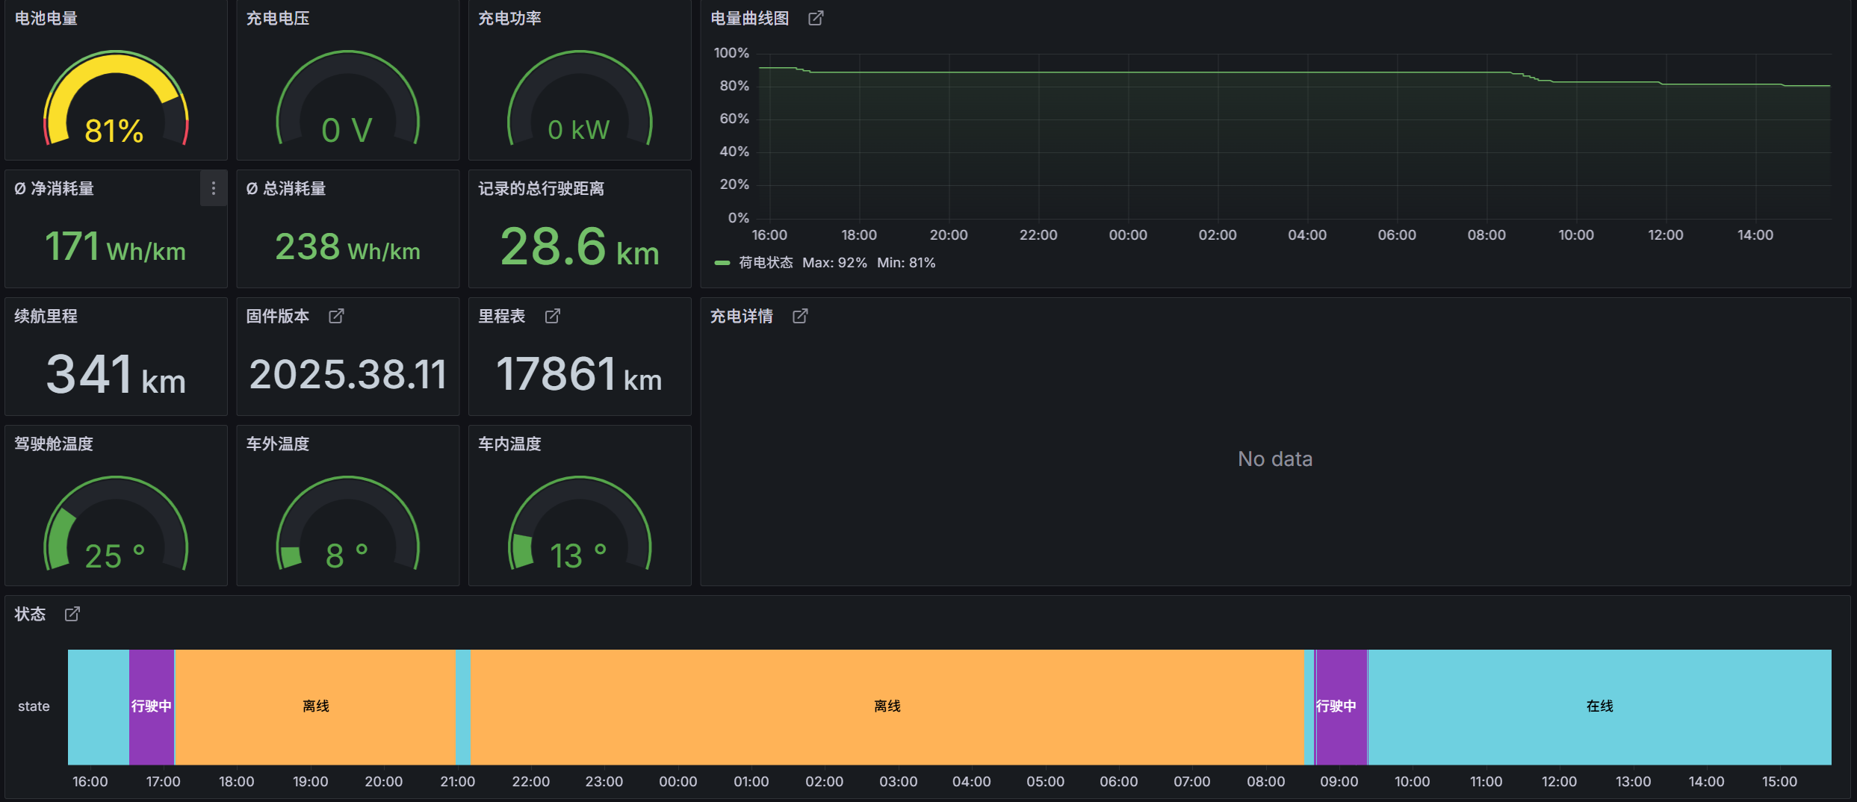The height and width of the screenshot is (802, 1857).
Task: Expand the 充电电压 panel title menu
Action: [x=278, y=18]
